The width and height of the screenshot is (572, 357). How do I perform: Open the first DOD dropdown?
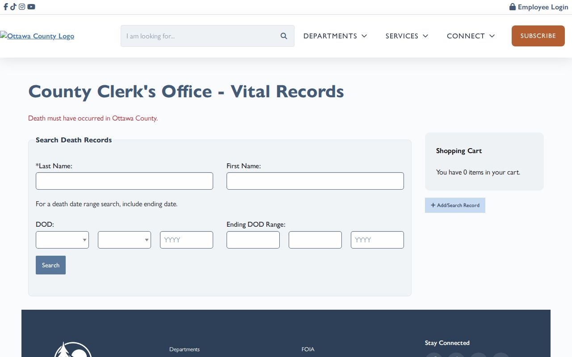click(62, 240)
